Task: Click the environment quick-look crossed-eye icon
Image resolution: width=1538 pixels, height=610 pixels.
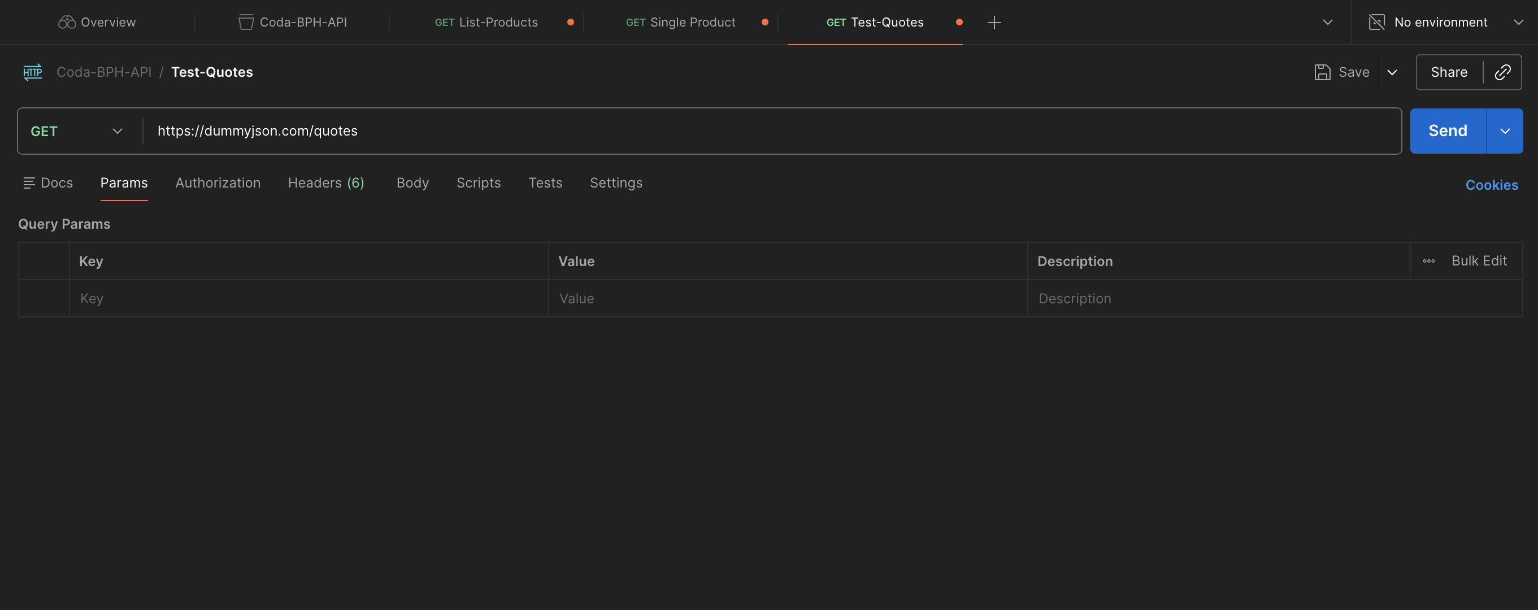Action: point(1376,21)
